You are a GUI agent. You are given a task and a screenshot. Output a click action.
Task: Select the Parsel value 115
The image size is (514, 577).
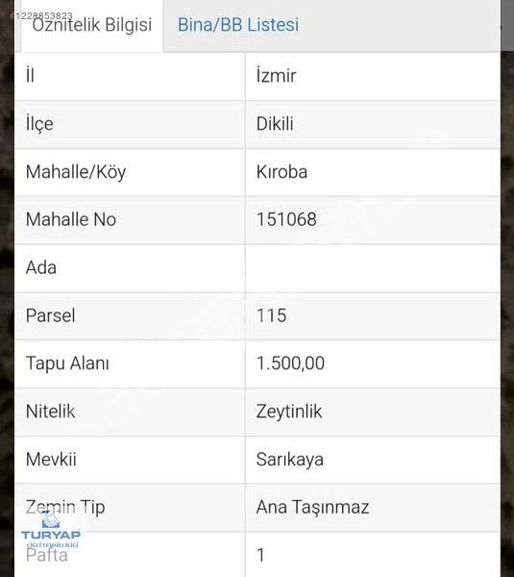click(x=271, y=315)
